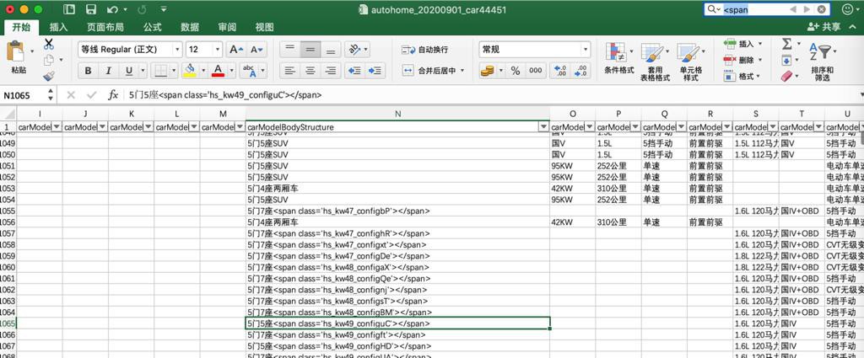Increase indent
This screenshot has height=358, width=864.
tap(375, 71)
